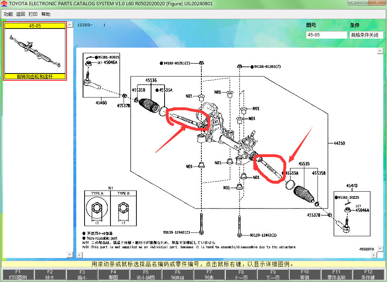Click the 图号 field showing 45-05
387x282 pixels.
326,35
